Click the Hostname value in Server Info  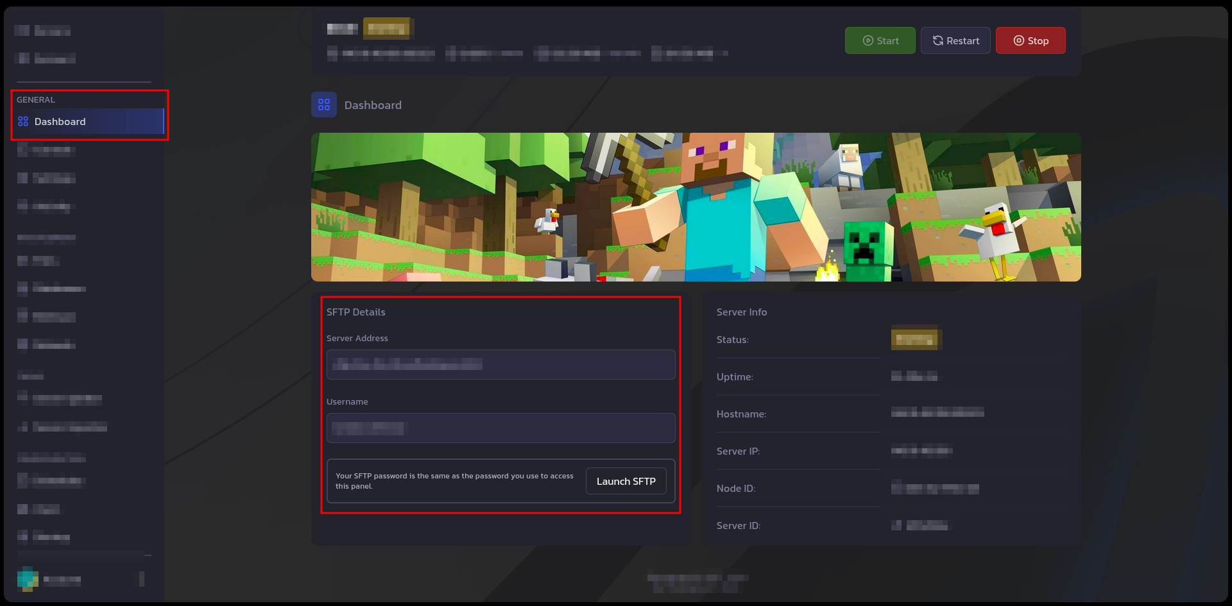[937, 412]
